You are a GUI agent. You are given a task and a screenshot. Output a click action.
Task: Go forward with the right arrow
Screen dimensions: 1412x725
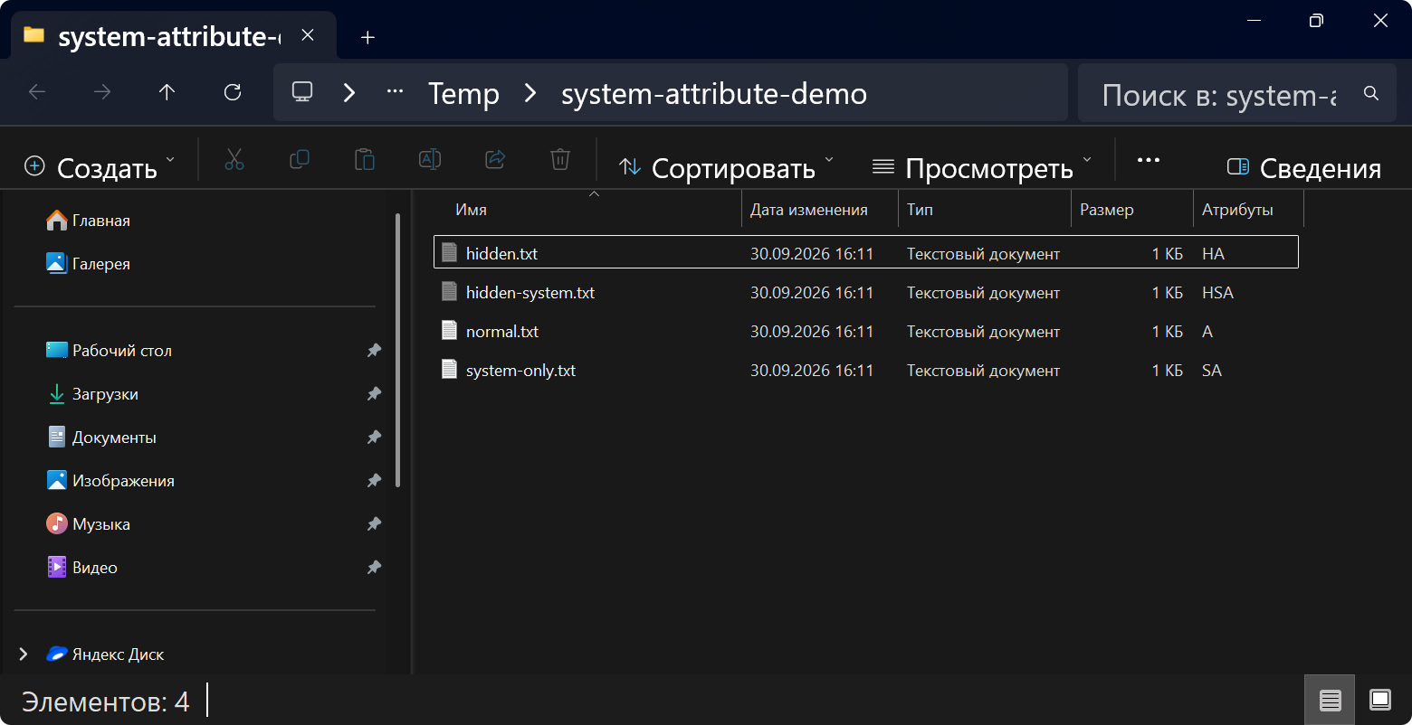(x=102, y=92)
